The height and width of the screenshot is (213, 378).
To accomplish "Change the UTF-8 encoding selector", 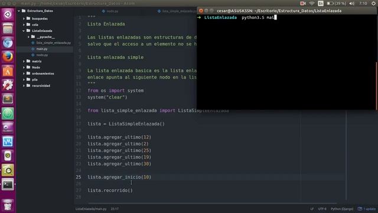I will point(322,209).
